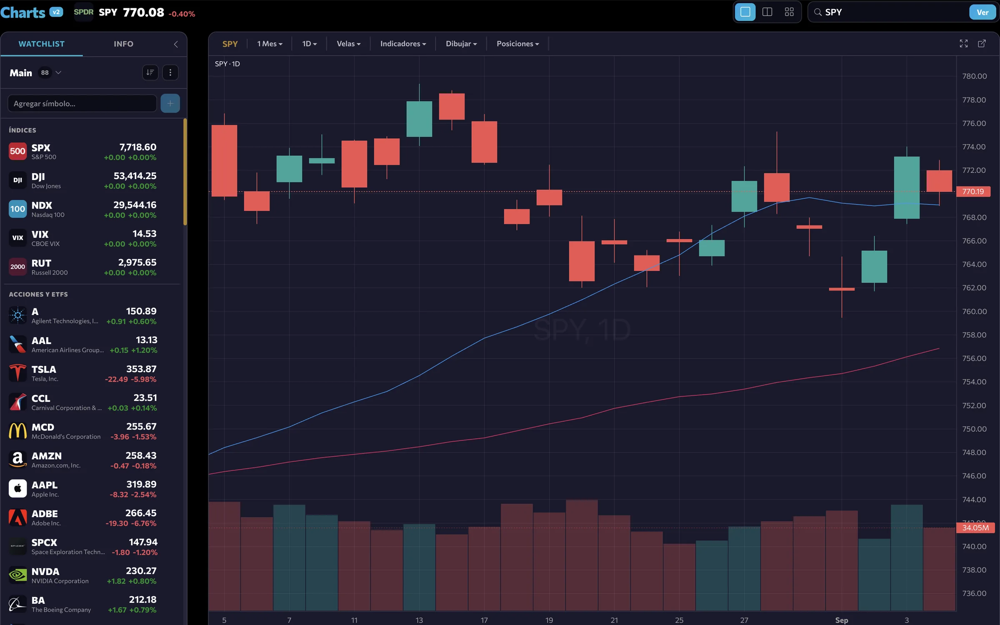The image size is (1000, 625).
Task: Open the chart in a new window icon
Action: coord(982,44)
